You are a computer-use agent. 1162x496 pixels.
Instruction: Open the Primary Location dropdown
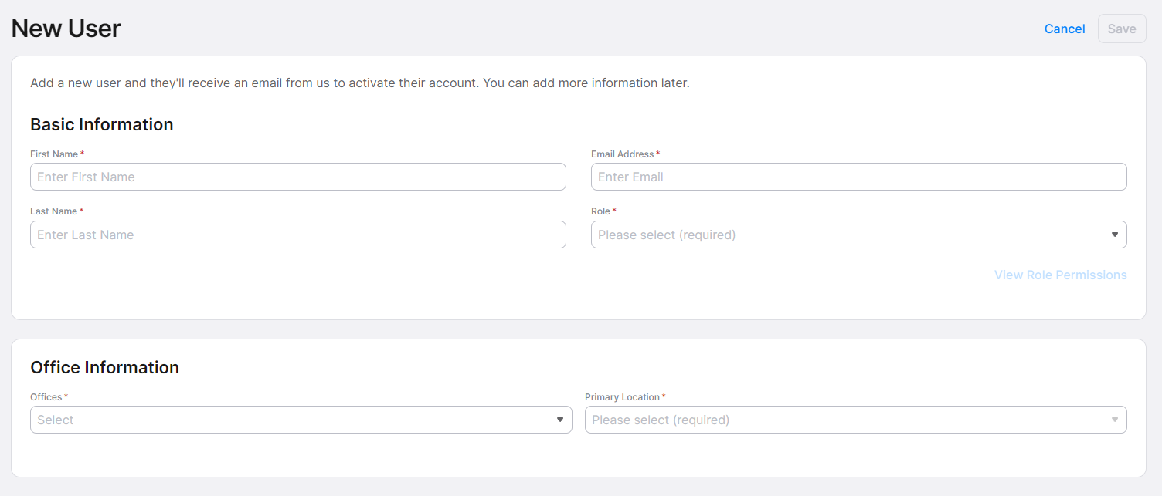[846, 420]
